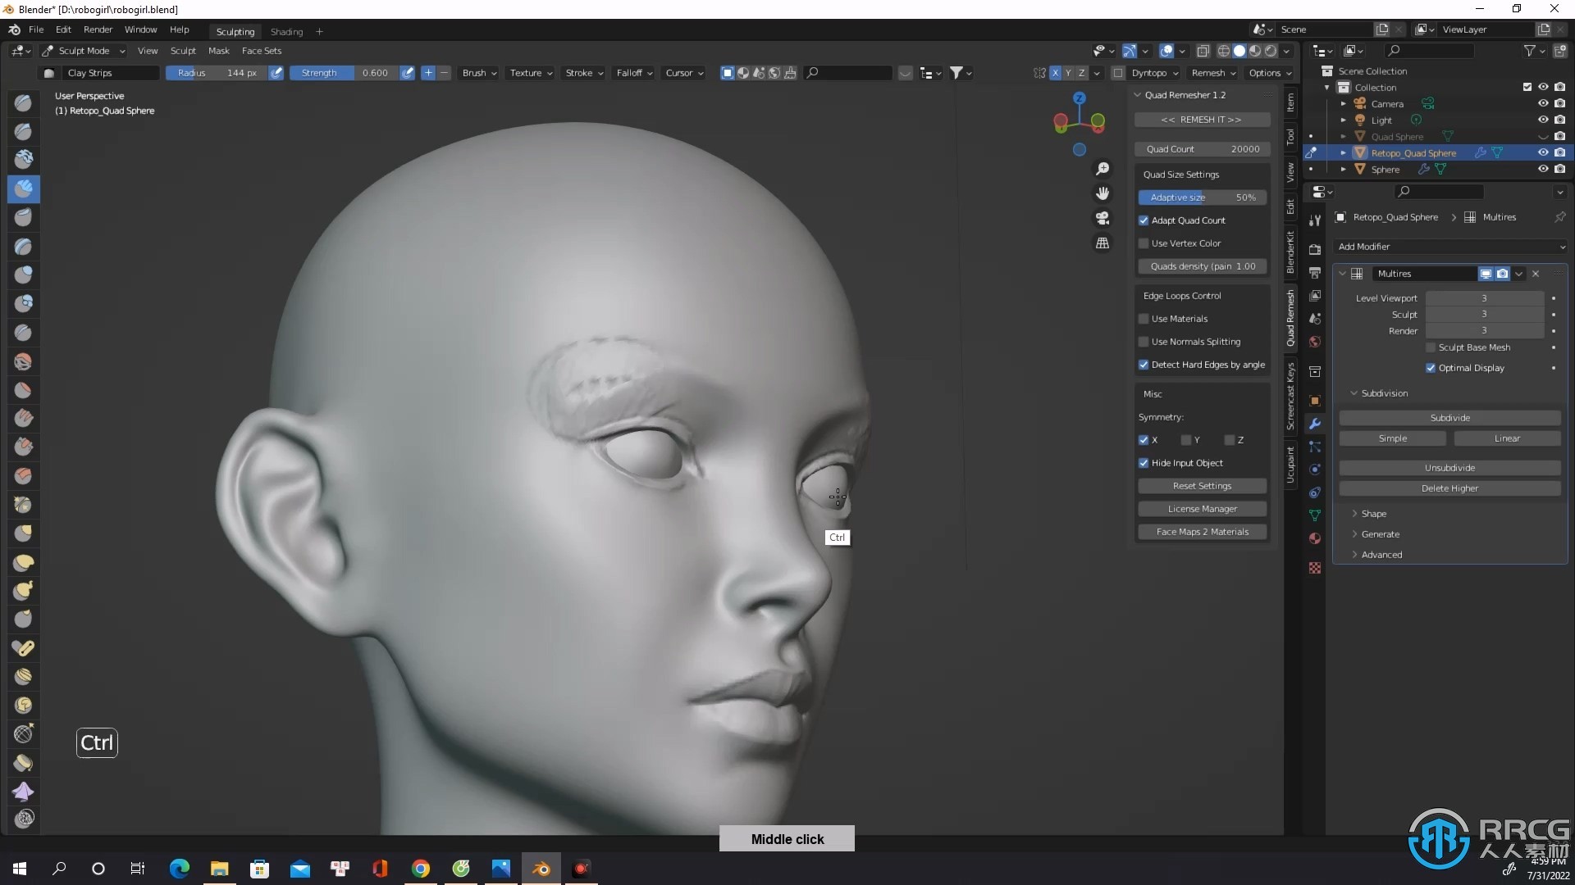Image resolution: width=1575 pixels, height=885 pixels.
Task: Expand Advanced section in Multires modifier
Action: 1381,555
